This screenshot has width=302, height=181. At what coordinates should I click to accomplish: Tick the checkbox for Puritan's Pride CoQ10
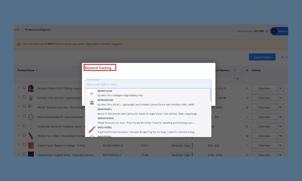click(24, 87)
